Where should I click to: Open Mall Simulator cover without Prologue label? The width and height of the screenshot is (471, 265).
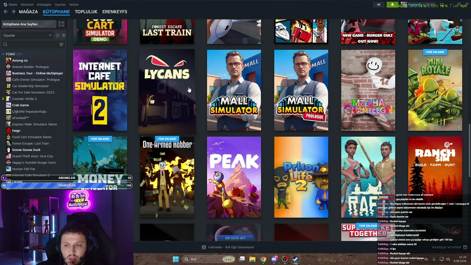[234, 90]
